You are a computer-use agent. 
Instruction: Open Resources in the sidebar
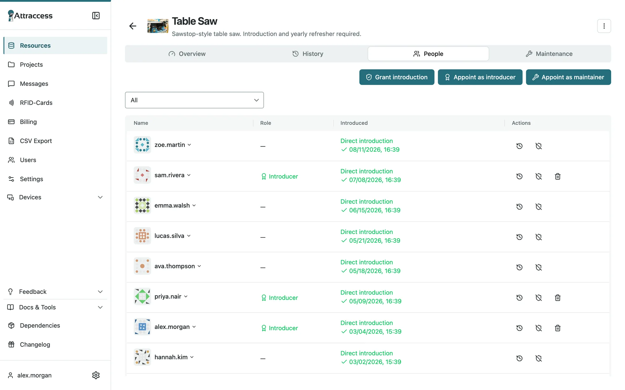[x=55, y=46]
